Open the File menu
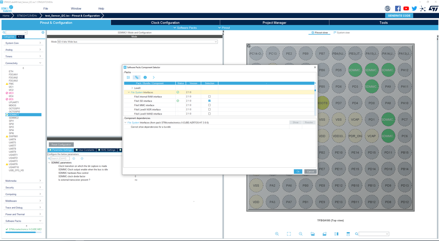The image size is (439, 241). 46,9
